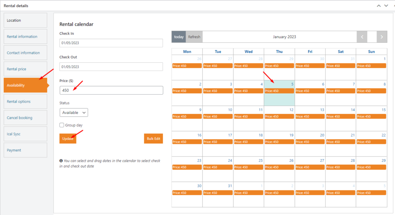The height and width of the screenshot is (215, 395).
Task: Toggle Rental details panel with triangle icon
Action: (x=392, y=6)
